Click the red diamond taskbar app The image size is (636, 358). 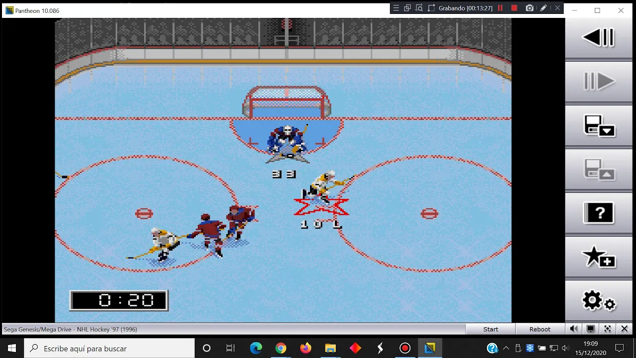click(x=355, y=348)
